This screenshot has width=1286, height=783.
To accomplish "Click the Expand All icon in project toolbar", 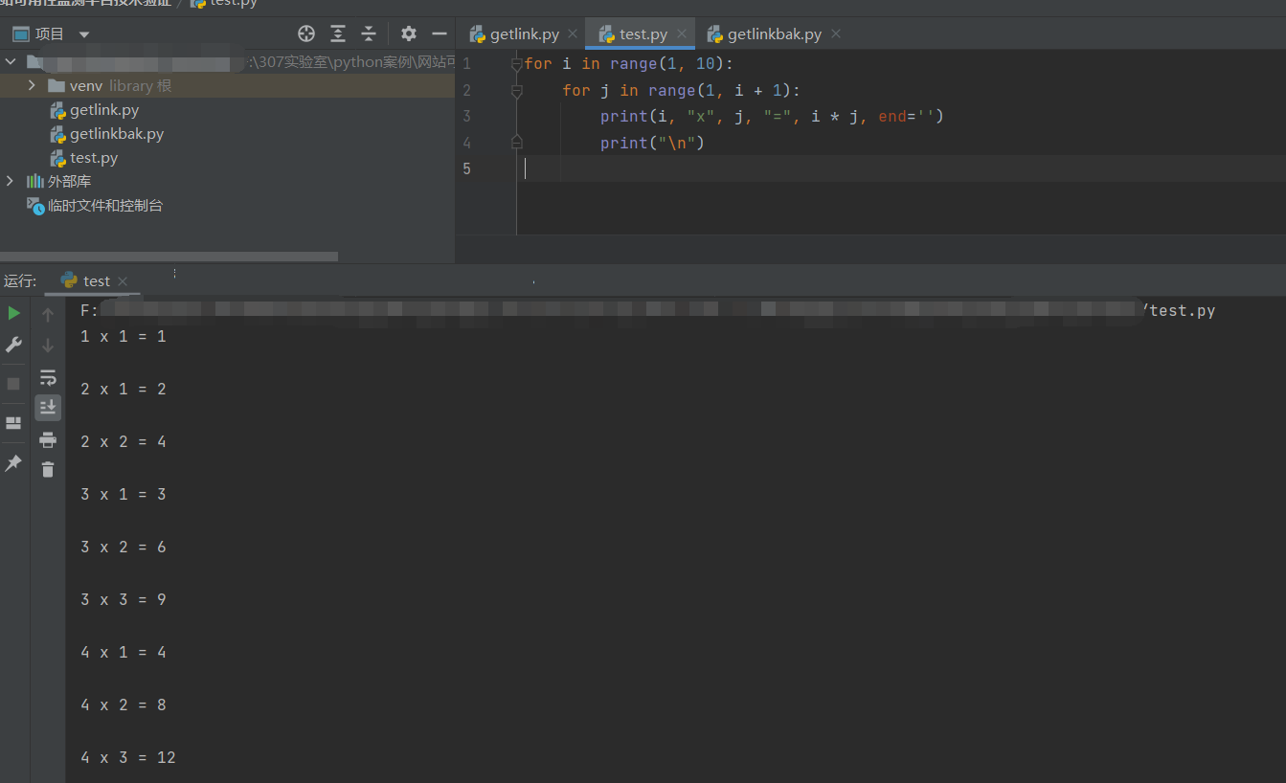I will [338, 34].
